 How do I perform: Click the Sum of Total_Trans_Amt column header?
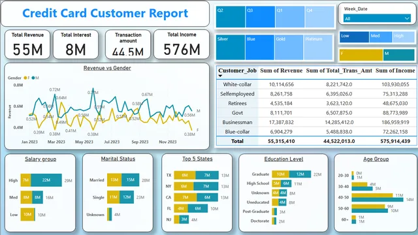click(x=339, y=70)
